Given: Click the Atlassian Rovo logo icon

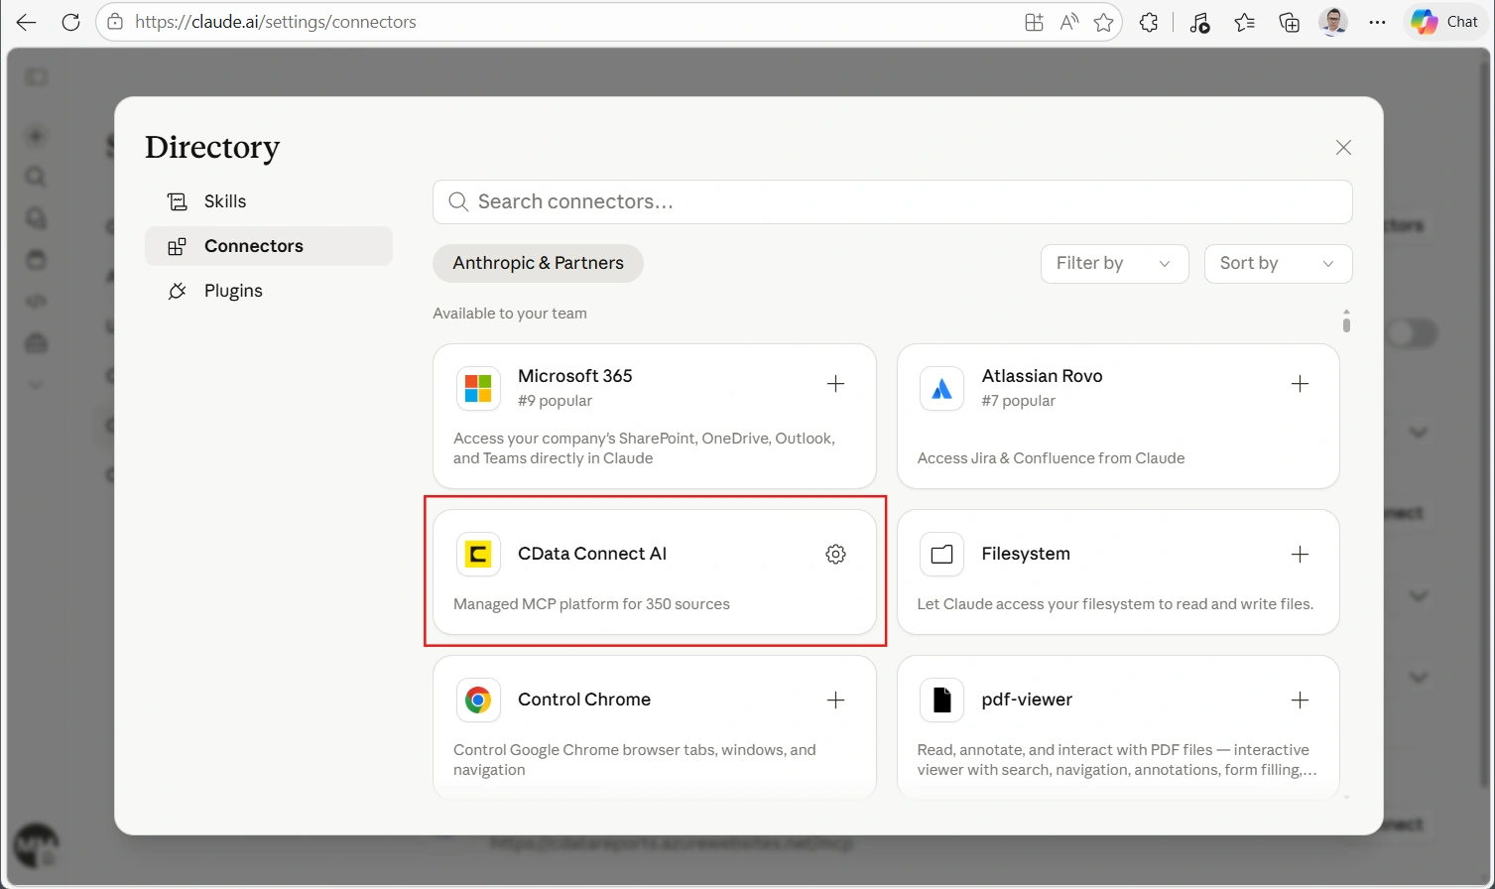Looking at the screenshot, I should (941, 388).
